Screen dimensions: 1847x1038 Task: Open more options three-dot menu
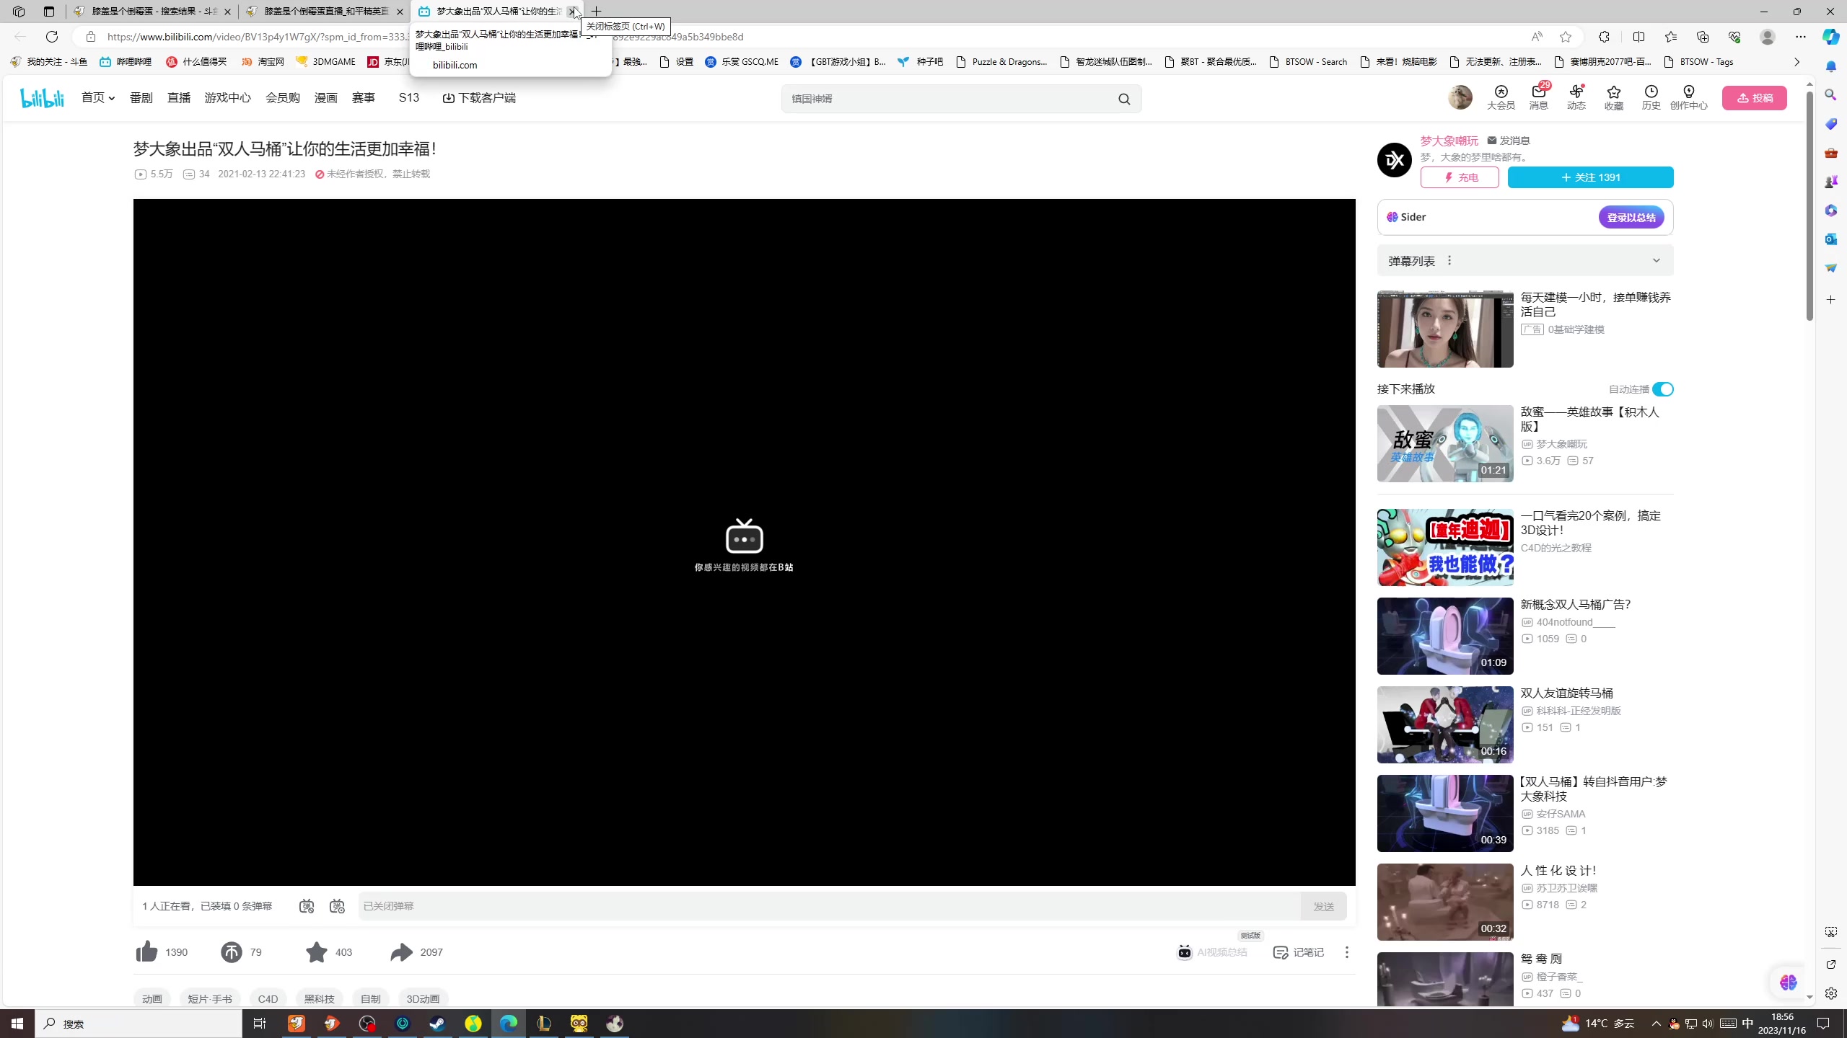tap(1346, 952)
